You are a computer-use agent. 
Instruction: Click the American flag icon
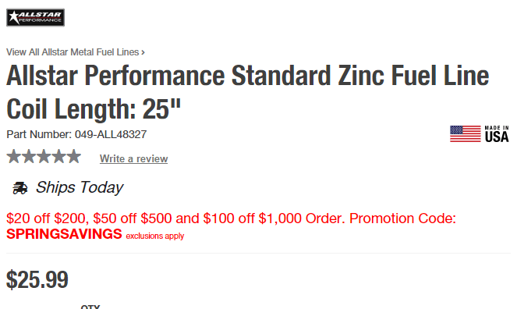tap(466, 134)
